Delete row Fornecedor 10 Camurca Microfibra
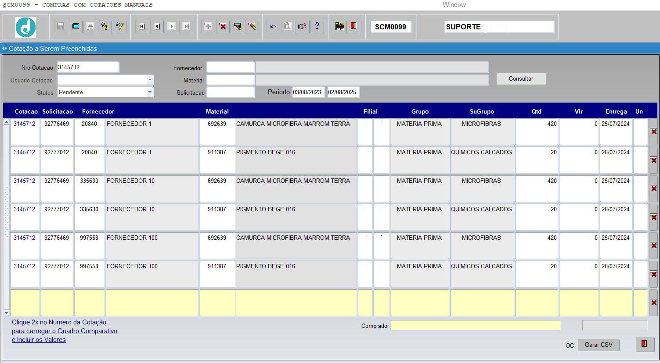This screenshot has height=363, width=660. pos(653,189)
